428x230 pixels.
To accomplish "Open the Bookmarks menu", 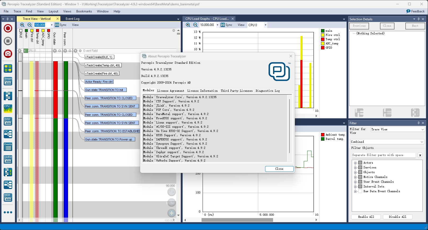I will (x=84, y=11).
